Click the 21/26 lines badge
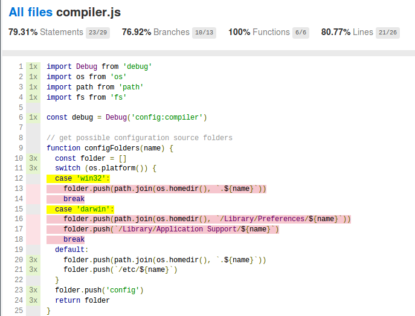 click(x=387, y=32)
